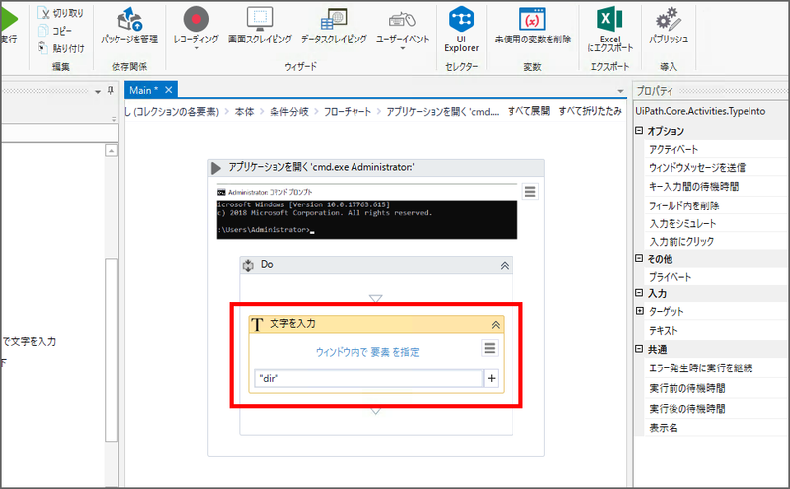Open the hamburger menu beside cmd screenshot
Image resolution: width=790 pixels, height=489 pixels.
(530, 191)
